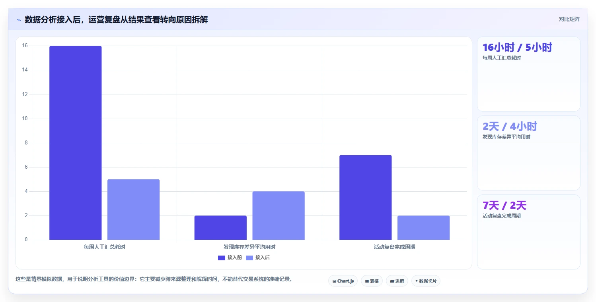Click the 16小时 / 5小时 card value
Screen dimensions: 596x302
[x=517, y=47]
